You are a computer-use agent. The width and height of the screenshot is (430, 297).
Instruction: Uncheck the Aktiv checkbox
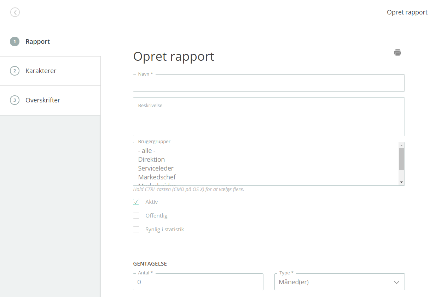[x=136, y=202]
